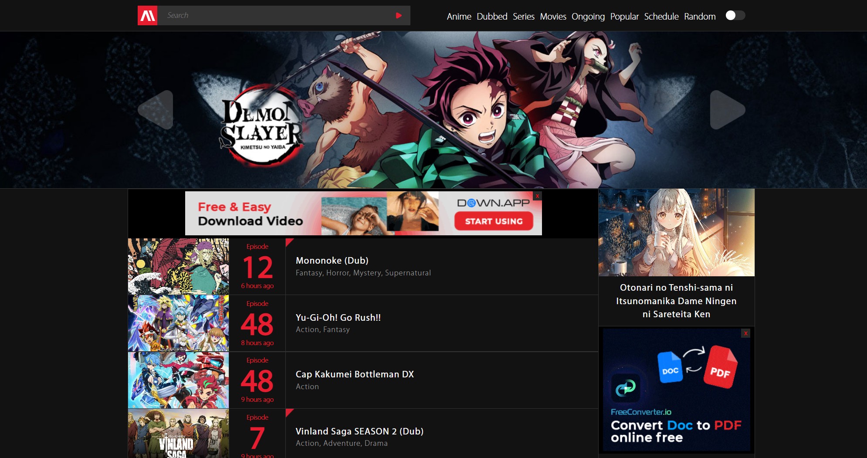Click the 'Action, Fantasy' genre text

click(x=323, y=329)
